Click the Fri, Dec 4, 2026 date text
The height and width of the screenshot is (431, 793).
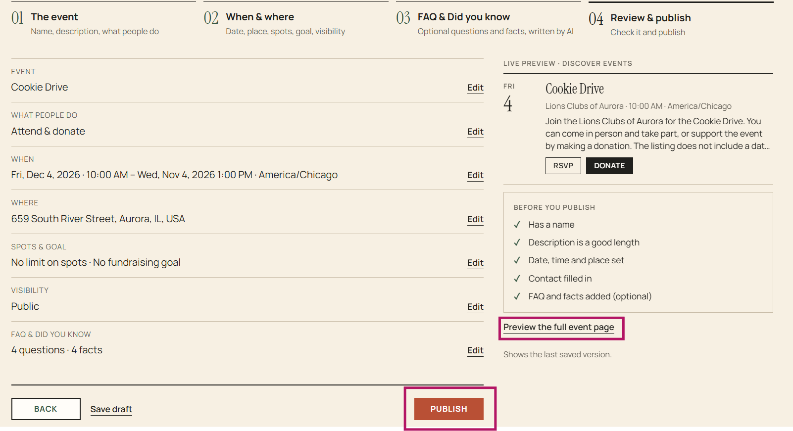pos(46,175)
